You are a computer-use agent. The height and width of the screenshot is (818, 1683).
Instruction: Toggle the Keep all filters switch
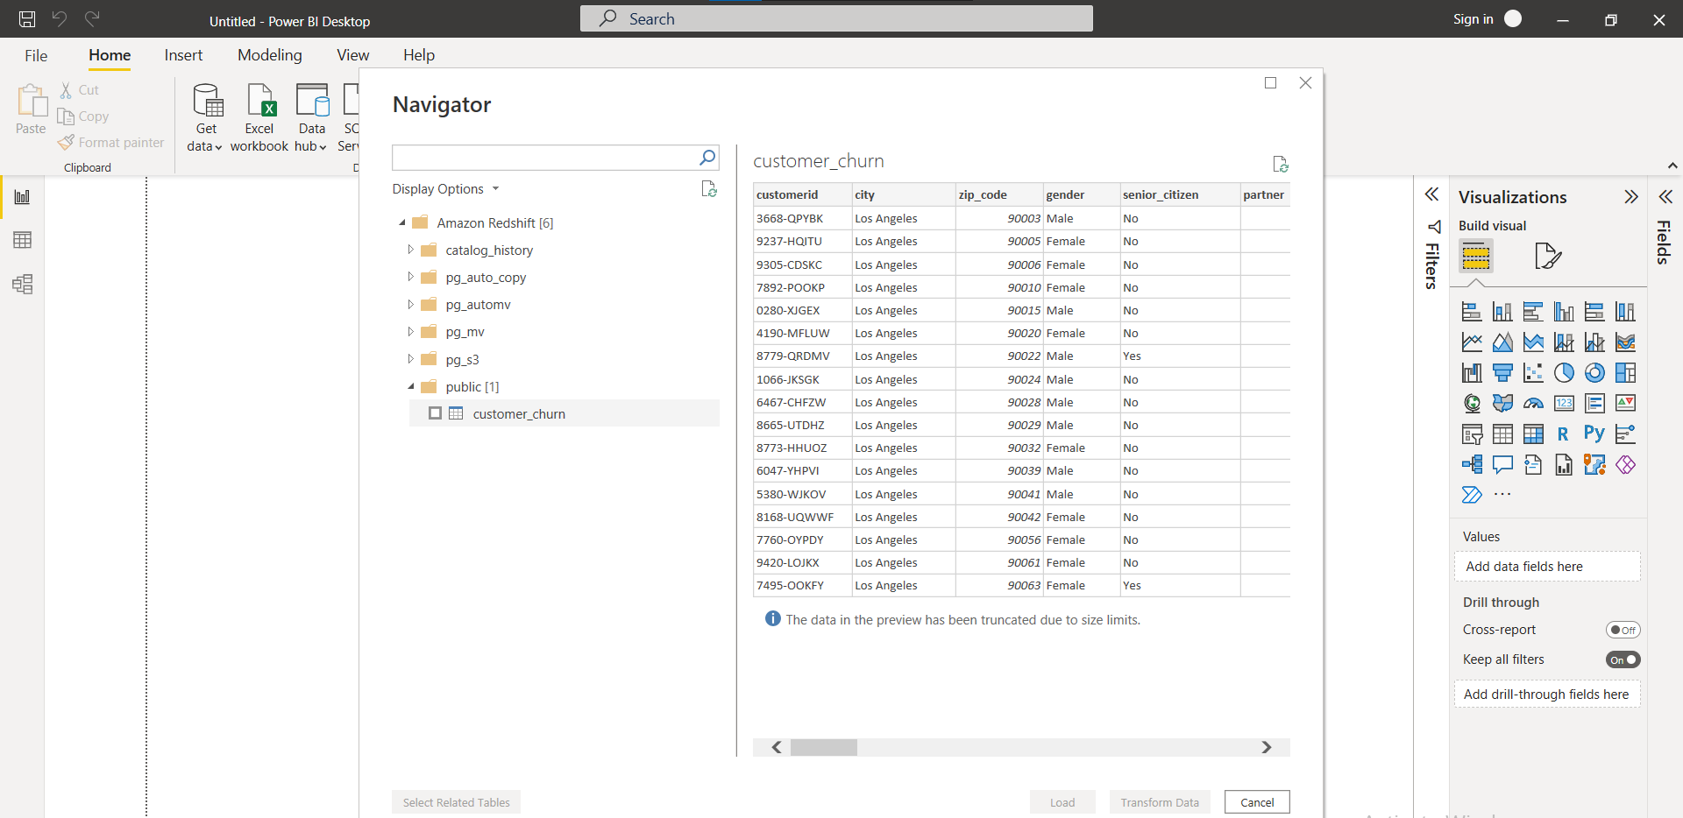tap(1623, 659)
